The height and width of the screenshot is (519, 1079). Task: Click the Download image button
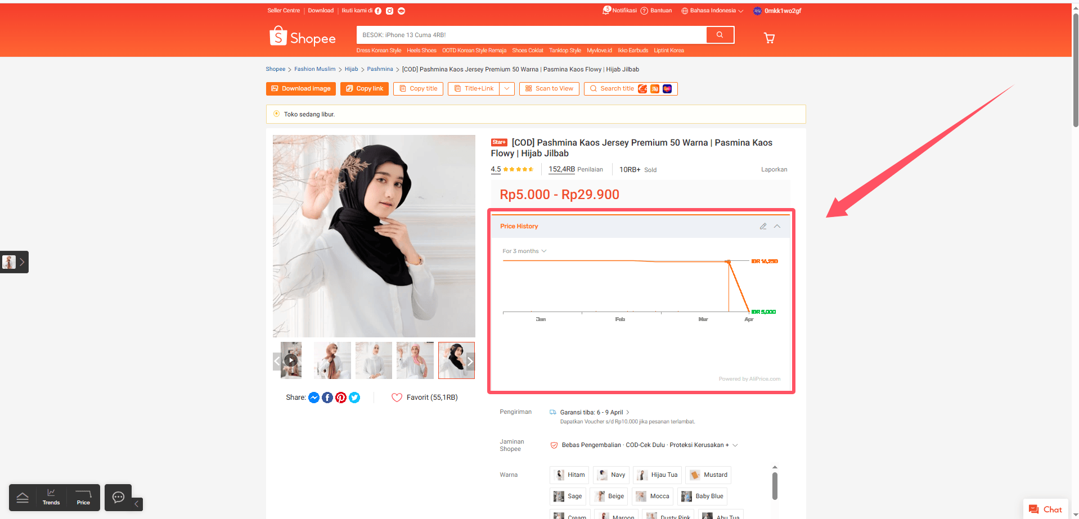[x=301, y=89]
